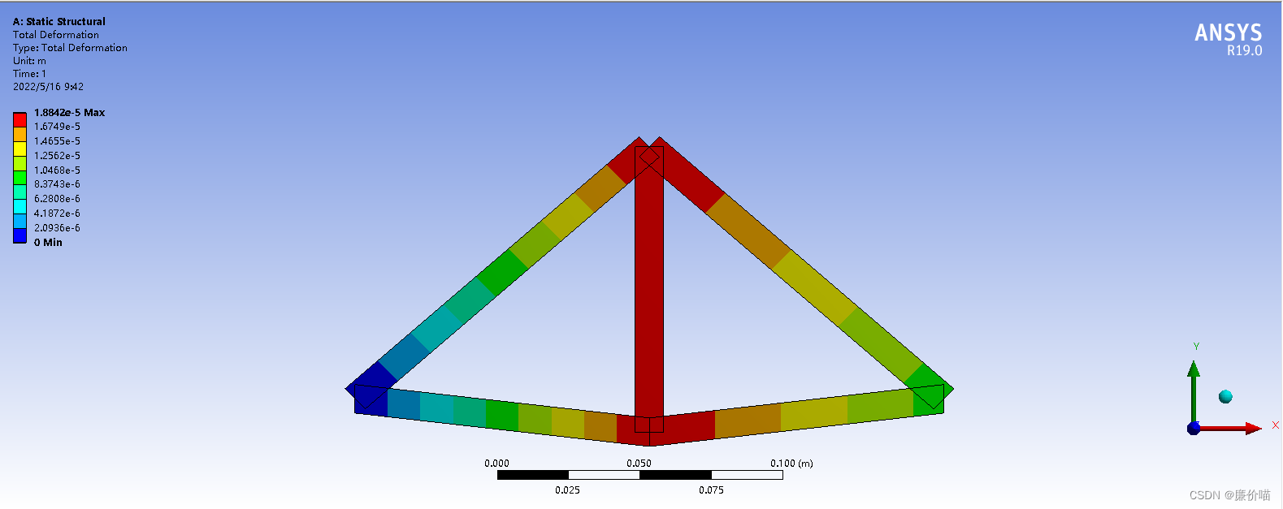Click the 1.0468e-5 legend value
The height and width of the screenshot is (509, 1283).
click(x=57, y=170)
